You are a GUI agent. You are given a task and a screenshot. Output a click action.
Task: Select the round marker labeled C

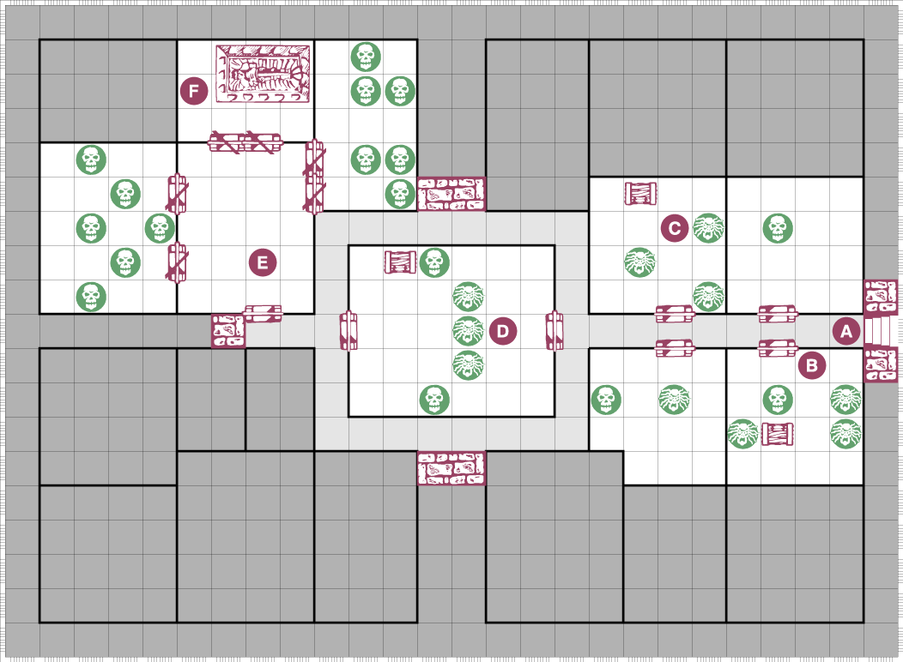(x=675, y=228)
